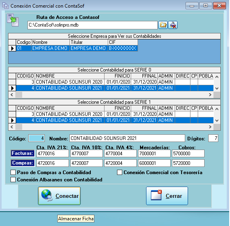Click 31/12/2020 cell in SERIE 0 grid
This screenshot has width=230, height=226.
point(144,82)
